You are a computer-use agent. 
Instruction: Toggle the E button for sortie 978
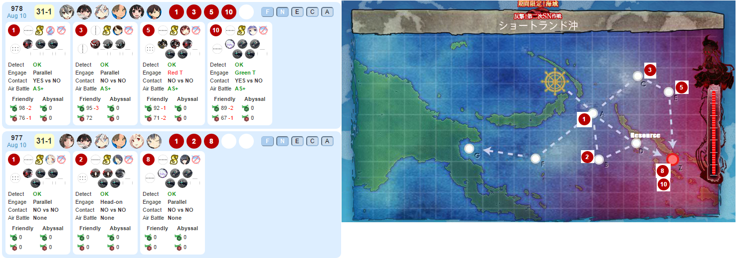tap(297, 12)
